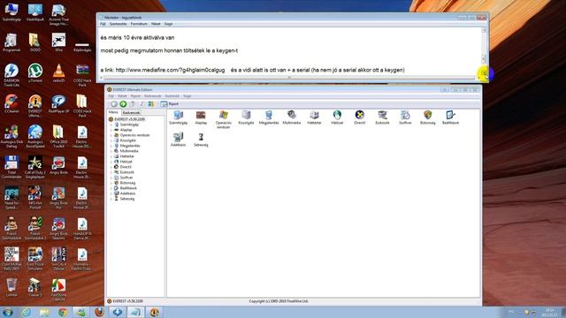The height and width of the screenshot is (318, 566).
Task: Click the green Forward arrow in EVEREST toolbar
Action: (x=123, y=104)
